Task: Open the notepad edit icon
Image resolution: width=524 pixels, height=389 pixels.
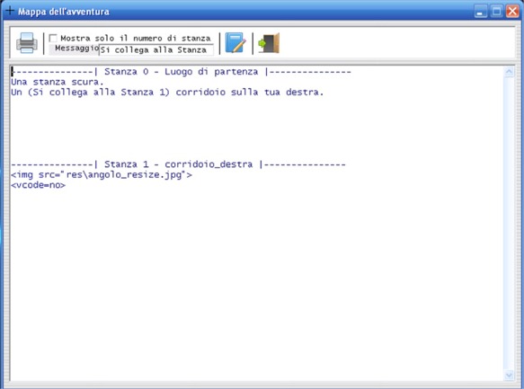Action: coord(235,43)
